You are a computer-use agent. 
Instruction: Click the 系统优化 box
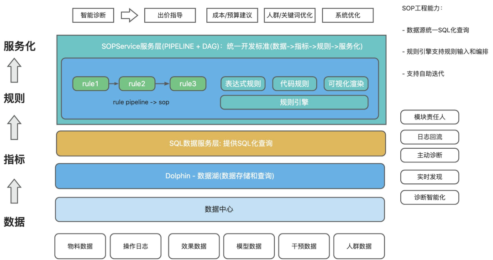[x=348, y=16]
